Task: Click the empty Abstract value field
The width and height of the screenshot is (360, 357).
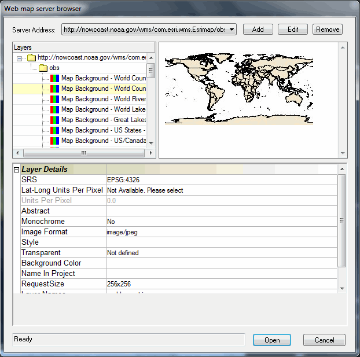Action: tap(222, 211)
